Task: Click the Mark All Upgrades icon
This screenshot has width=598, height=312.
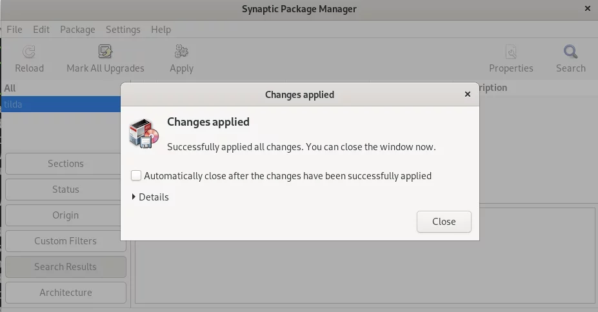Action: 105,52
